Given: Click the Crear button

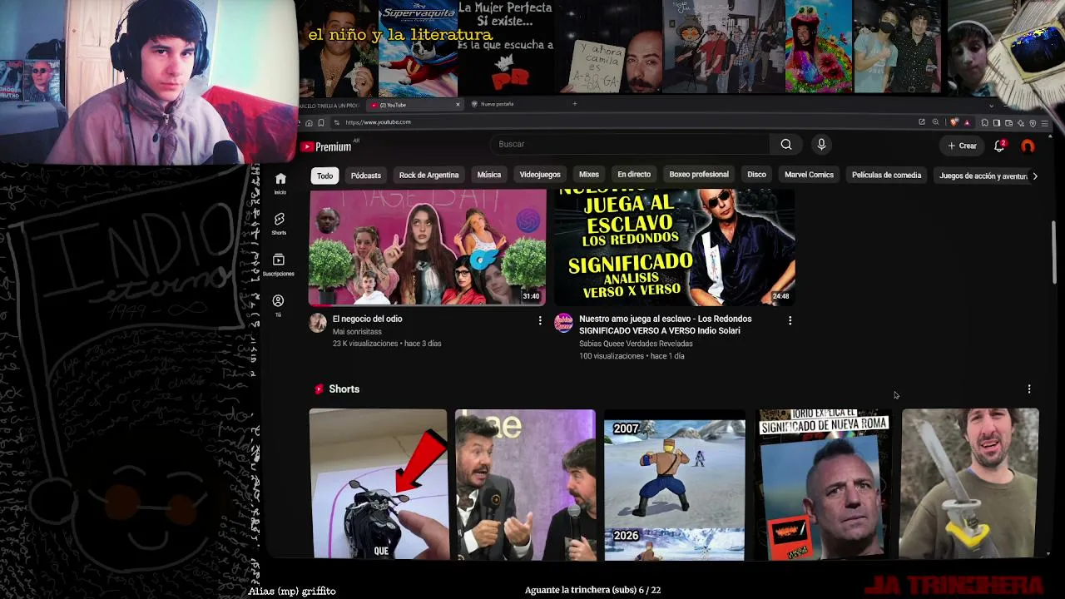Looking at the screenshot, I should click(963, 146).
